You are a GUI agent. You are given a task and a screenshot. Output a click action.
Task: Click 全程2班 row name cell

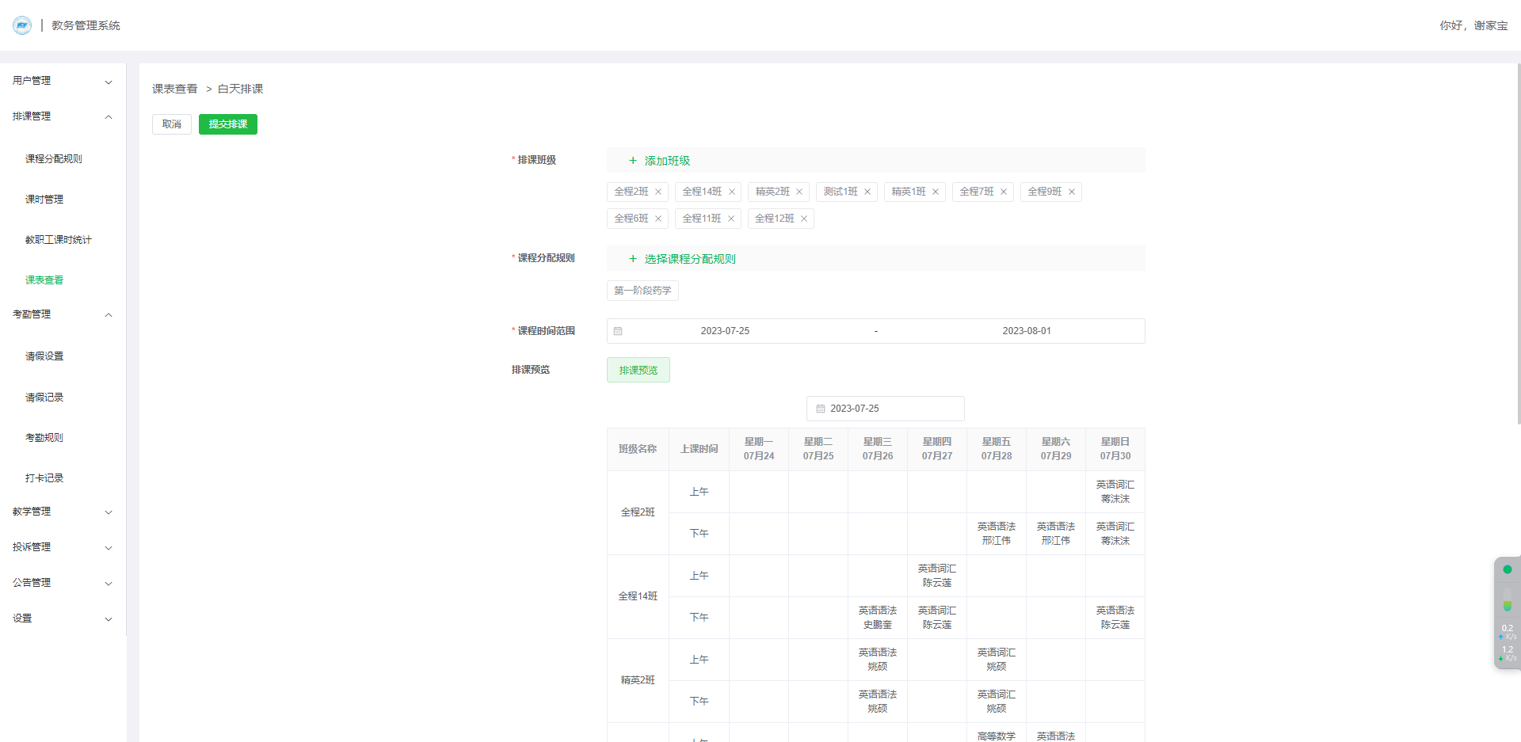point(638,512)
